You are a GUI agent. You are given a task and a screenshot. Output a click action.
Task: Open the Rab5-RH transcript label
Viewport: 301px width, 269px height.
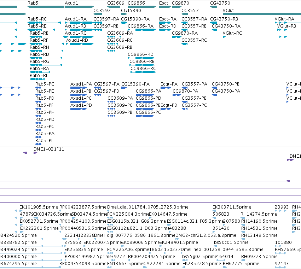pyautogui.click(x=39, y=47)
